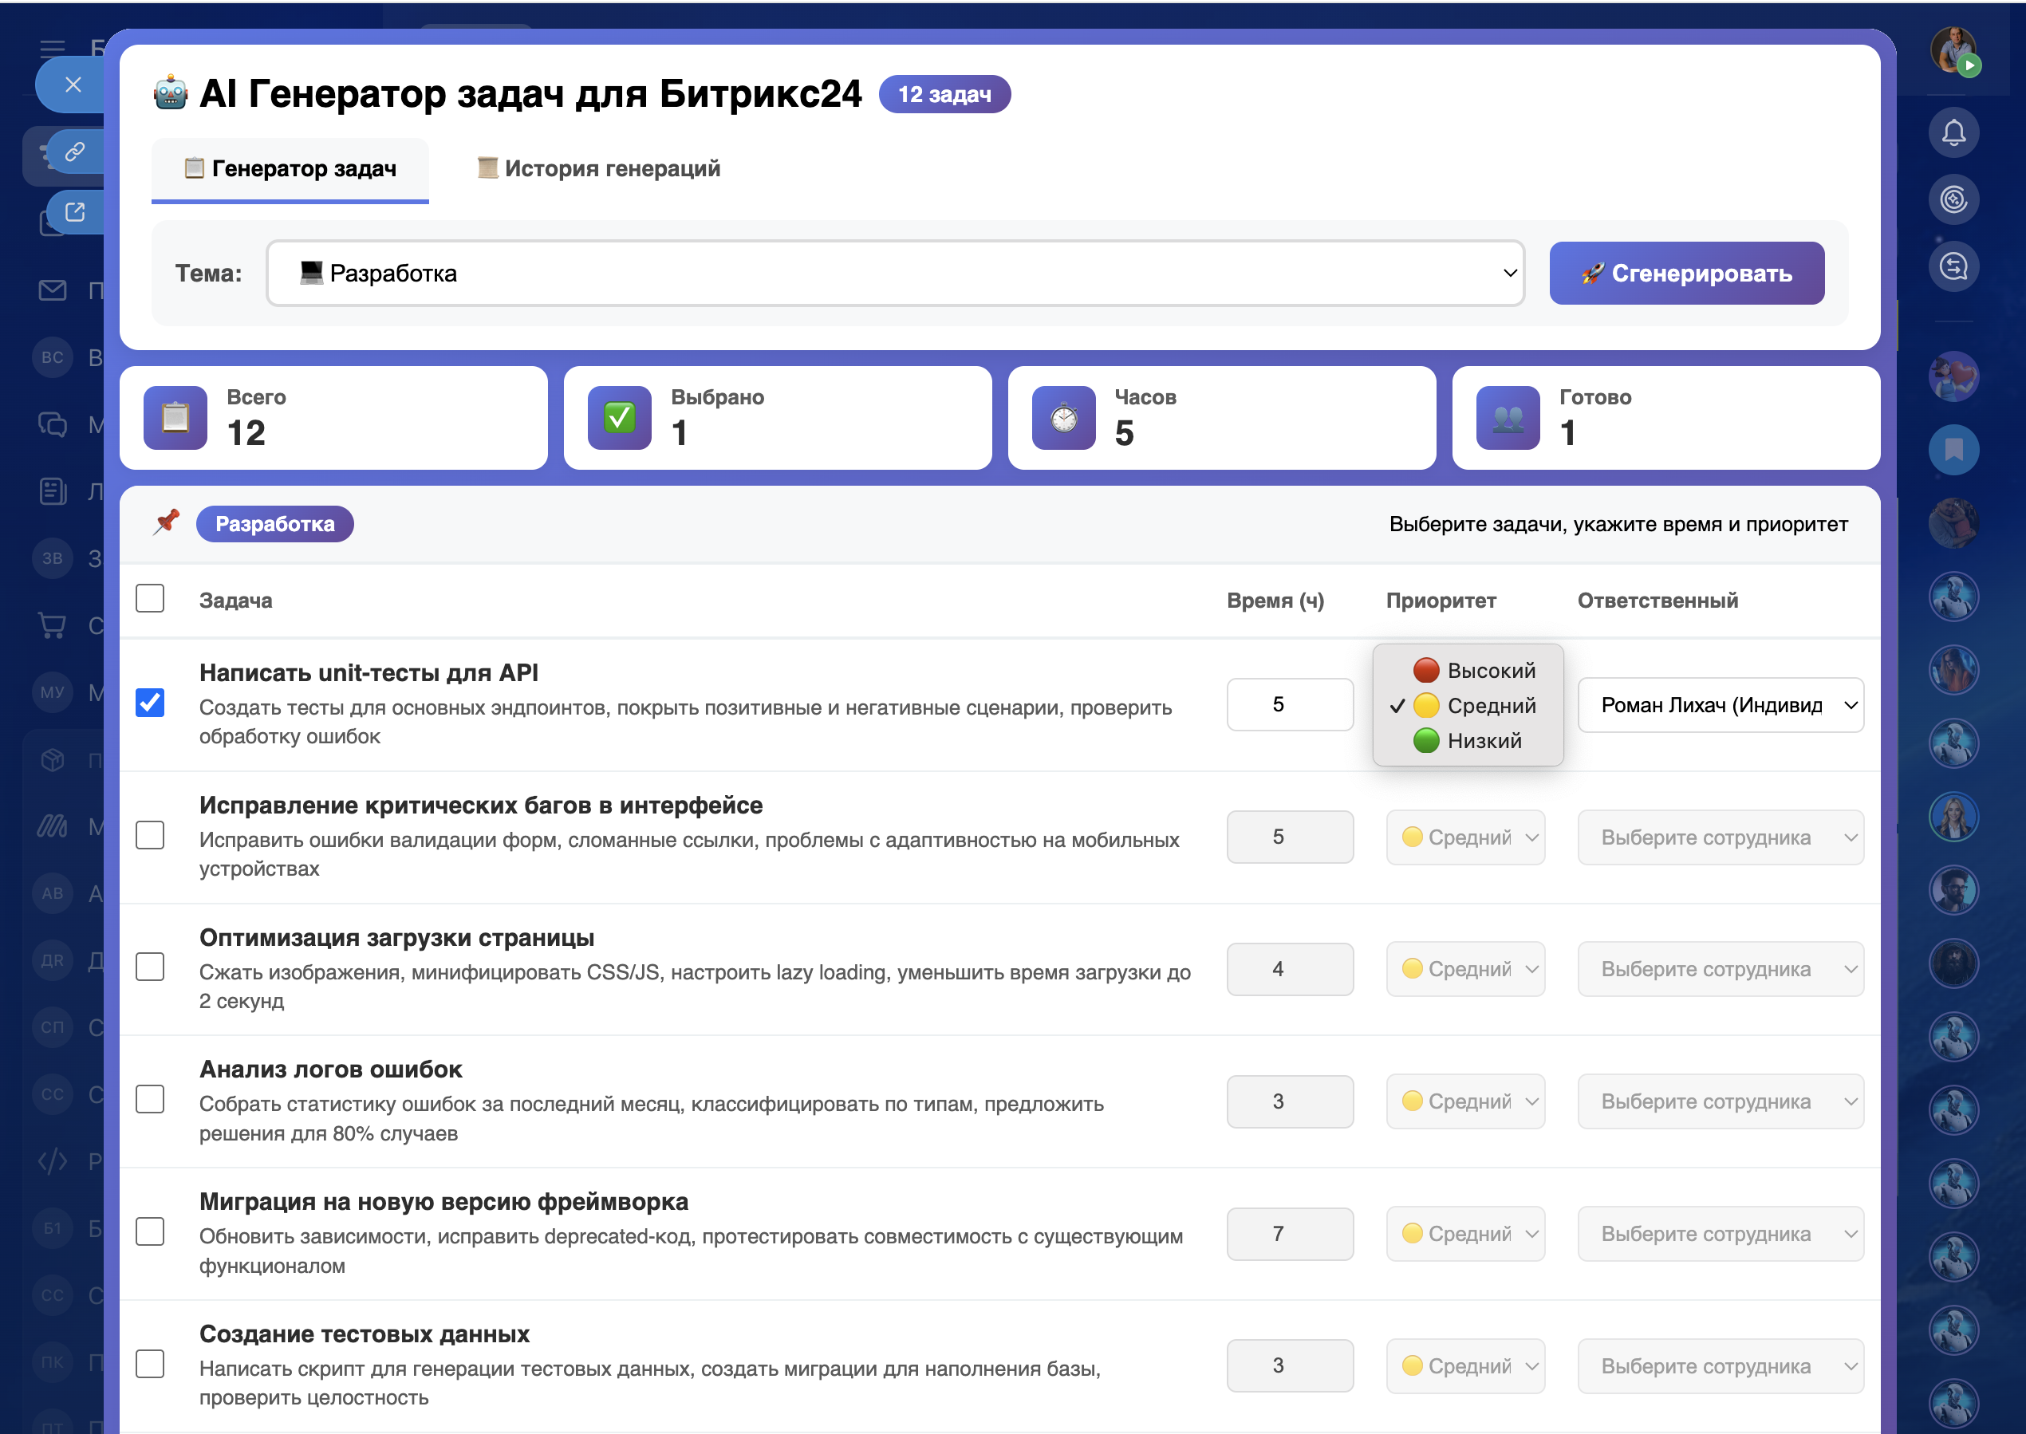Uncheck the unit-тесты для API task
Screen dimensions: 2026x1434
(150, 703)
